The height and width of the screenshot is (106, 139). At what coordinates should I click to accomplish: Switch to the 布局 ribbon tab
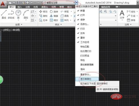coord(36,7)
